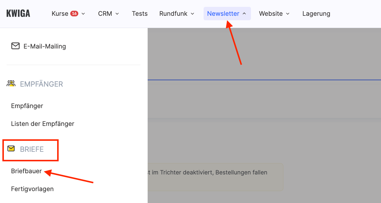Expand the Rundfunk dropdown chevron
This screenshot has height=203, width=381.
tap(192, 14)
